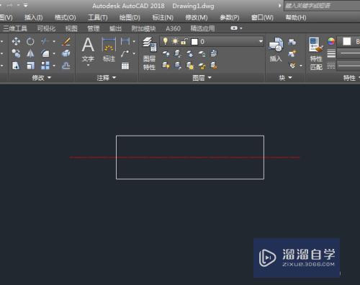Viewport: 360px width, 285px height.
Task: Toggle layer on/off lightbulb icon
Action: [x=165, y=41]
